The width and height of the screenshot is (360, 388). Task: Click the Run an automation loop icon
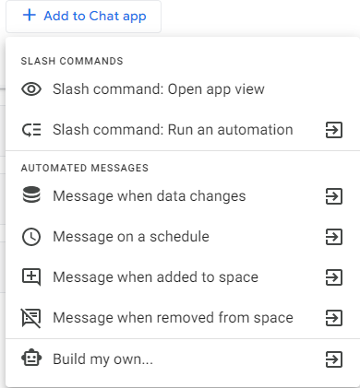click(31, 130)
